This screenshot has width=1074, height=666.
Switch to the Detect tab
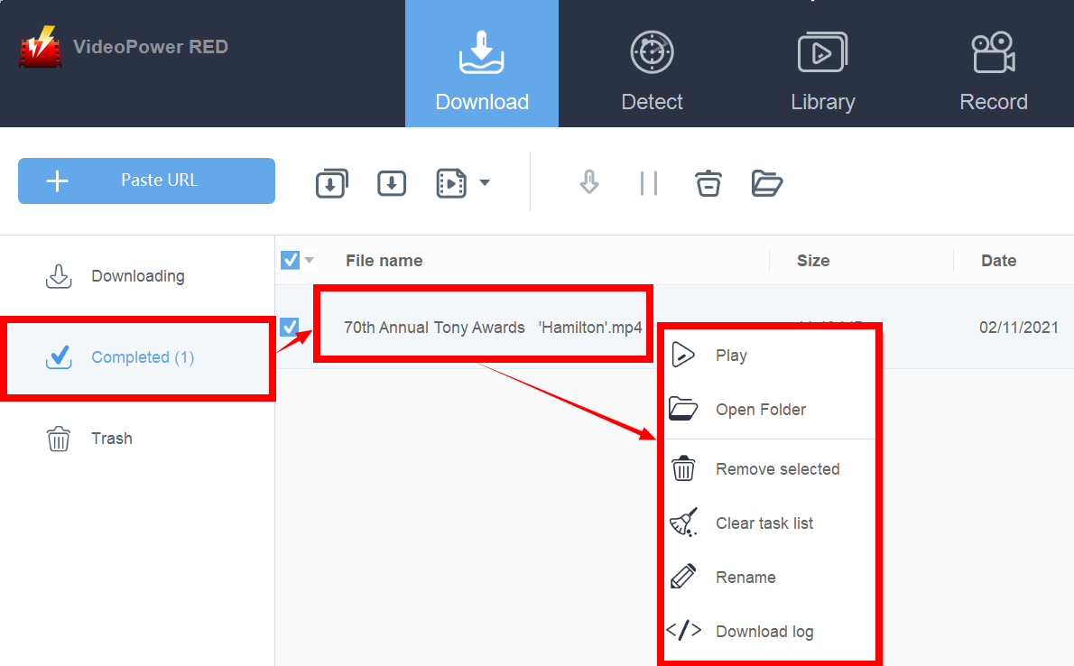click(x=652, y=70)
